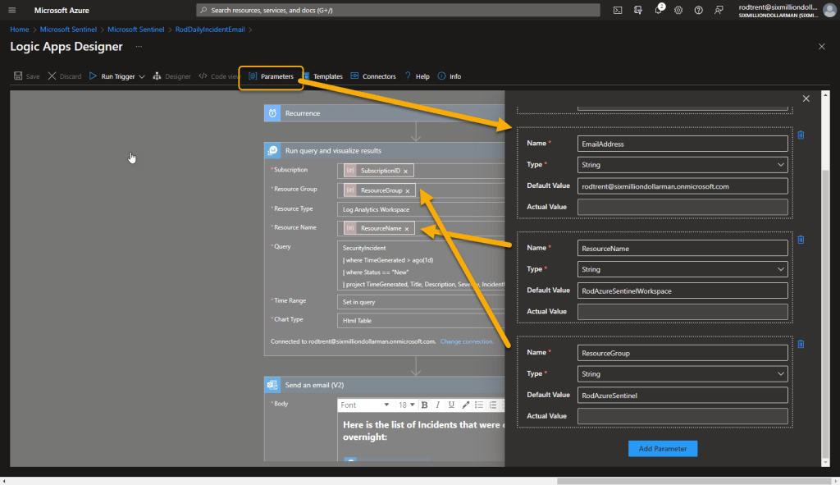Close the Parameters panel with the X
The image size is (840, 485).
(x=806, y=98)
